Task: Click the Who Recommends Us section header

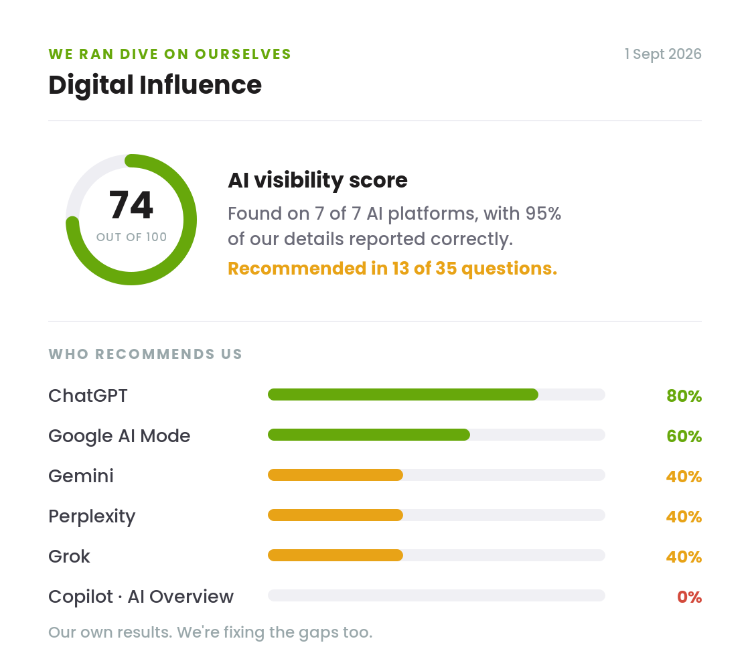Action: click(145, 354)
